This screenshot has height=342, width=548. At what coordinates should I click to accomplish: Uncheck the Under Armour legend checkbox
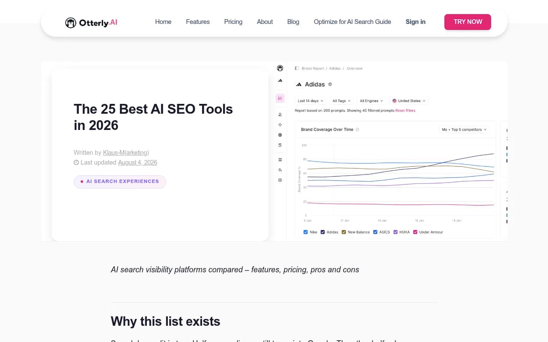(415, 232)
